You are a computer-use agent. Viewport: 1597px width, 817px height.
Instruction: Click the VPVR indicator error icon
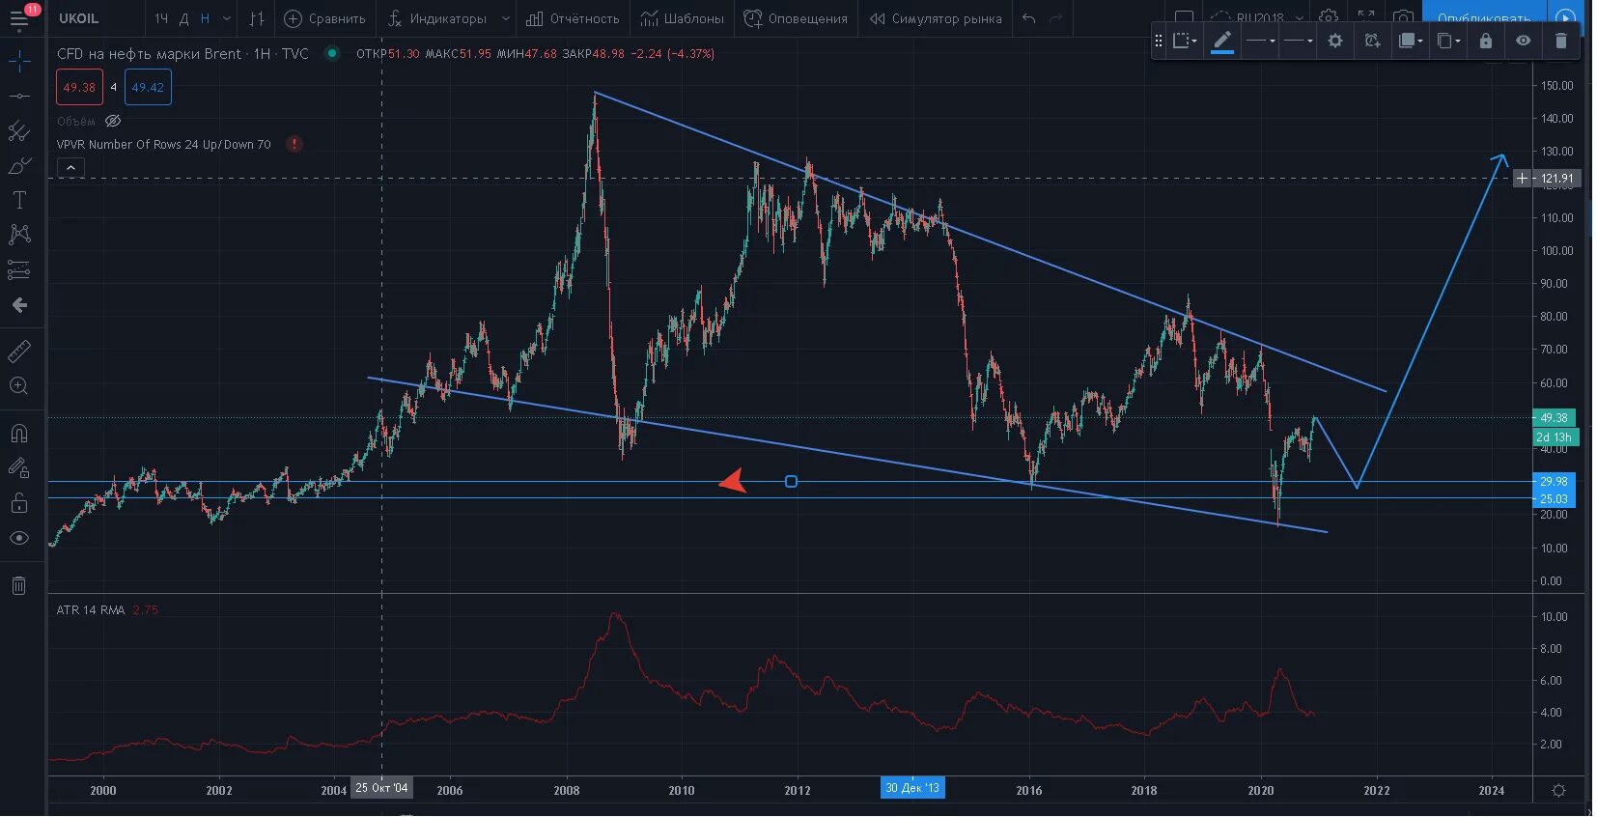tap(294, 144)
